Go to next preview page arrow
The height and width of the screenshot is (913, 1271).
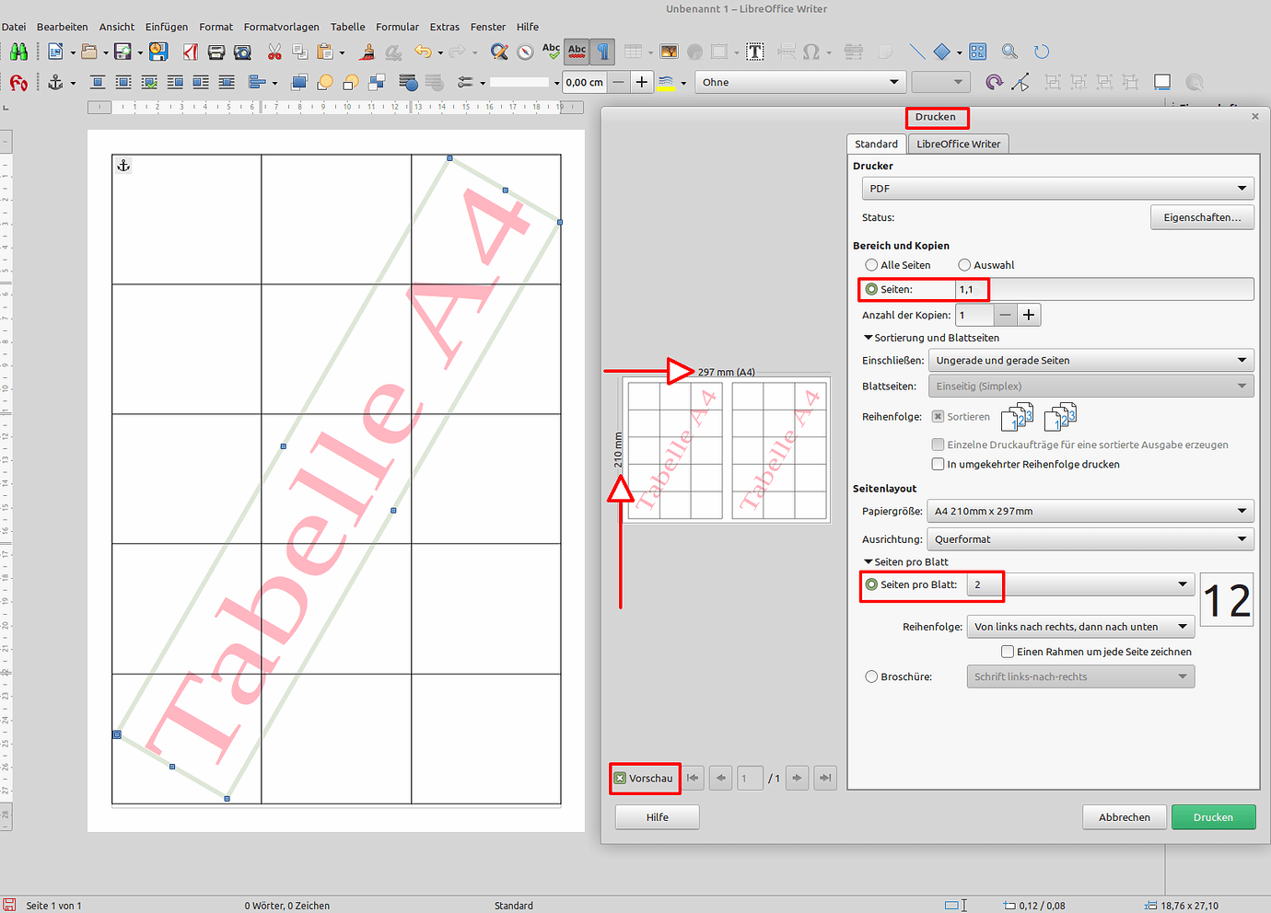pos(797,778)
